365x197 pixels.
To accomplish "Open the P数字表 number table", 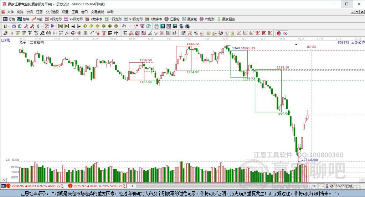I will [94, 19].
